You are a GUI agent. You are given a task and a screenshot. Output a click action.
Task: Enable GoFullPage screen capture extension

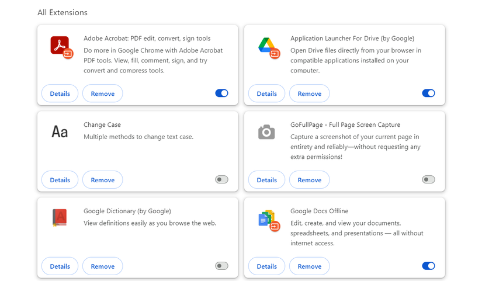tap(428, 179)
